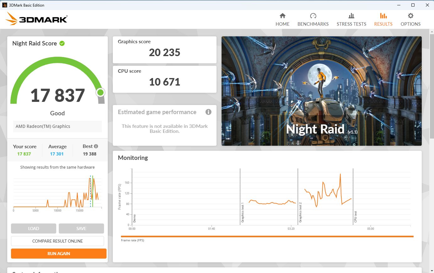Click the scrollbar down arrow
The width and height of the screenshot is (434, 273).
(x=431, y=270)
